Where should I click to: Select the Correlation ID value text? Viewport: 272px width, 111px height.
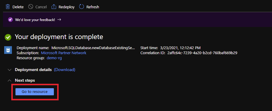(202, 53)
